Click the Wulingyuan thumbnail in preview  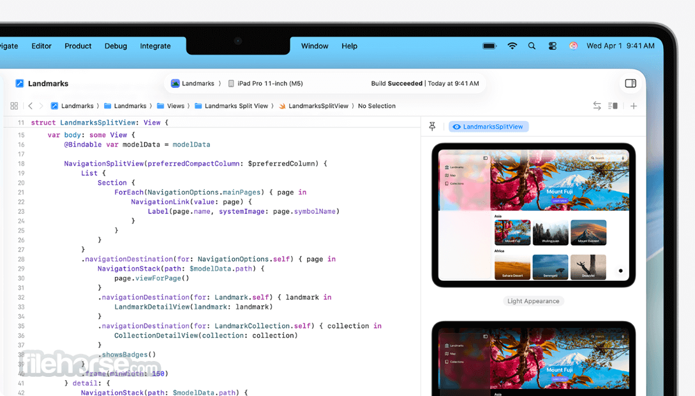pos(551,232)
